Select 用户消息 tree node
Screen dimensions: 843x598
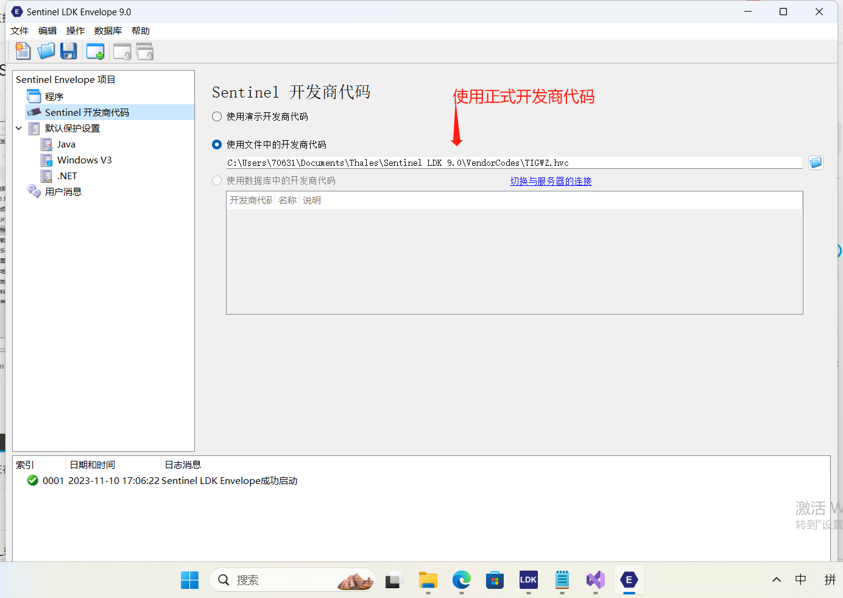pos(63,191)
